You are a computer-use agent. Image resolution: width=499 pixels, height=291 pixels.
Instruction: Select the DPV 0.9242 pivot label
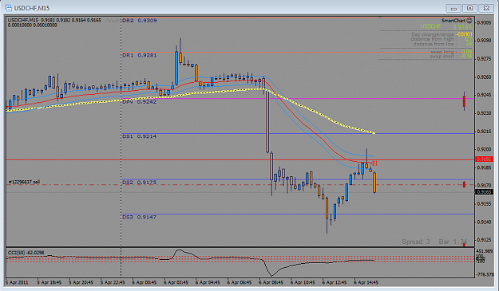140,102
